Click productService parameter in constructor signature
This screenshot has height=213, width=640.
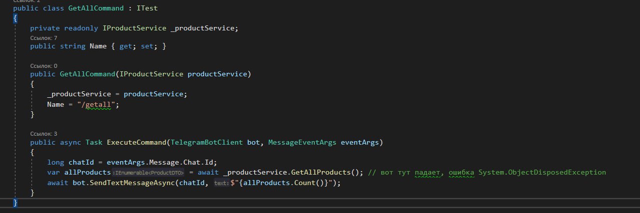pyautogui.click(x=217, y=74)
